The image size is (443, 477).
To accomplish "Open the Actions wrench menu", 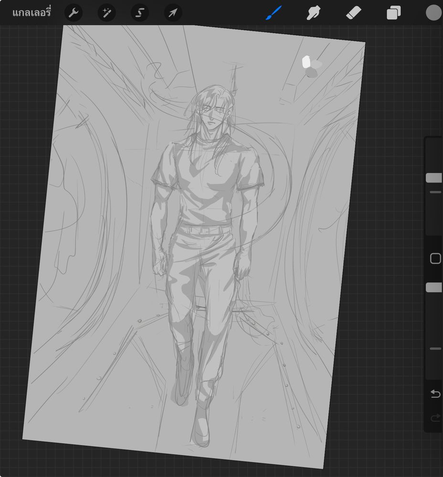I will [x=74, y=13].
